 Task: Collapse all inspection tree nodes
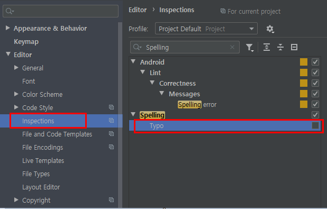point(280,47)
